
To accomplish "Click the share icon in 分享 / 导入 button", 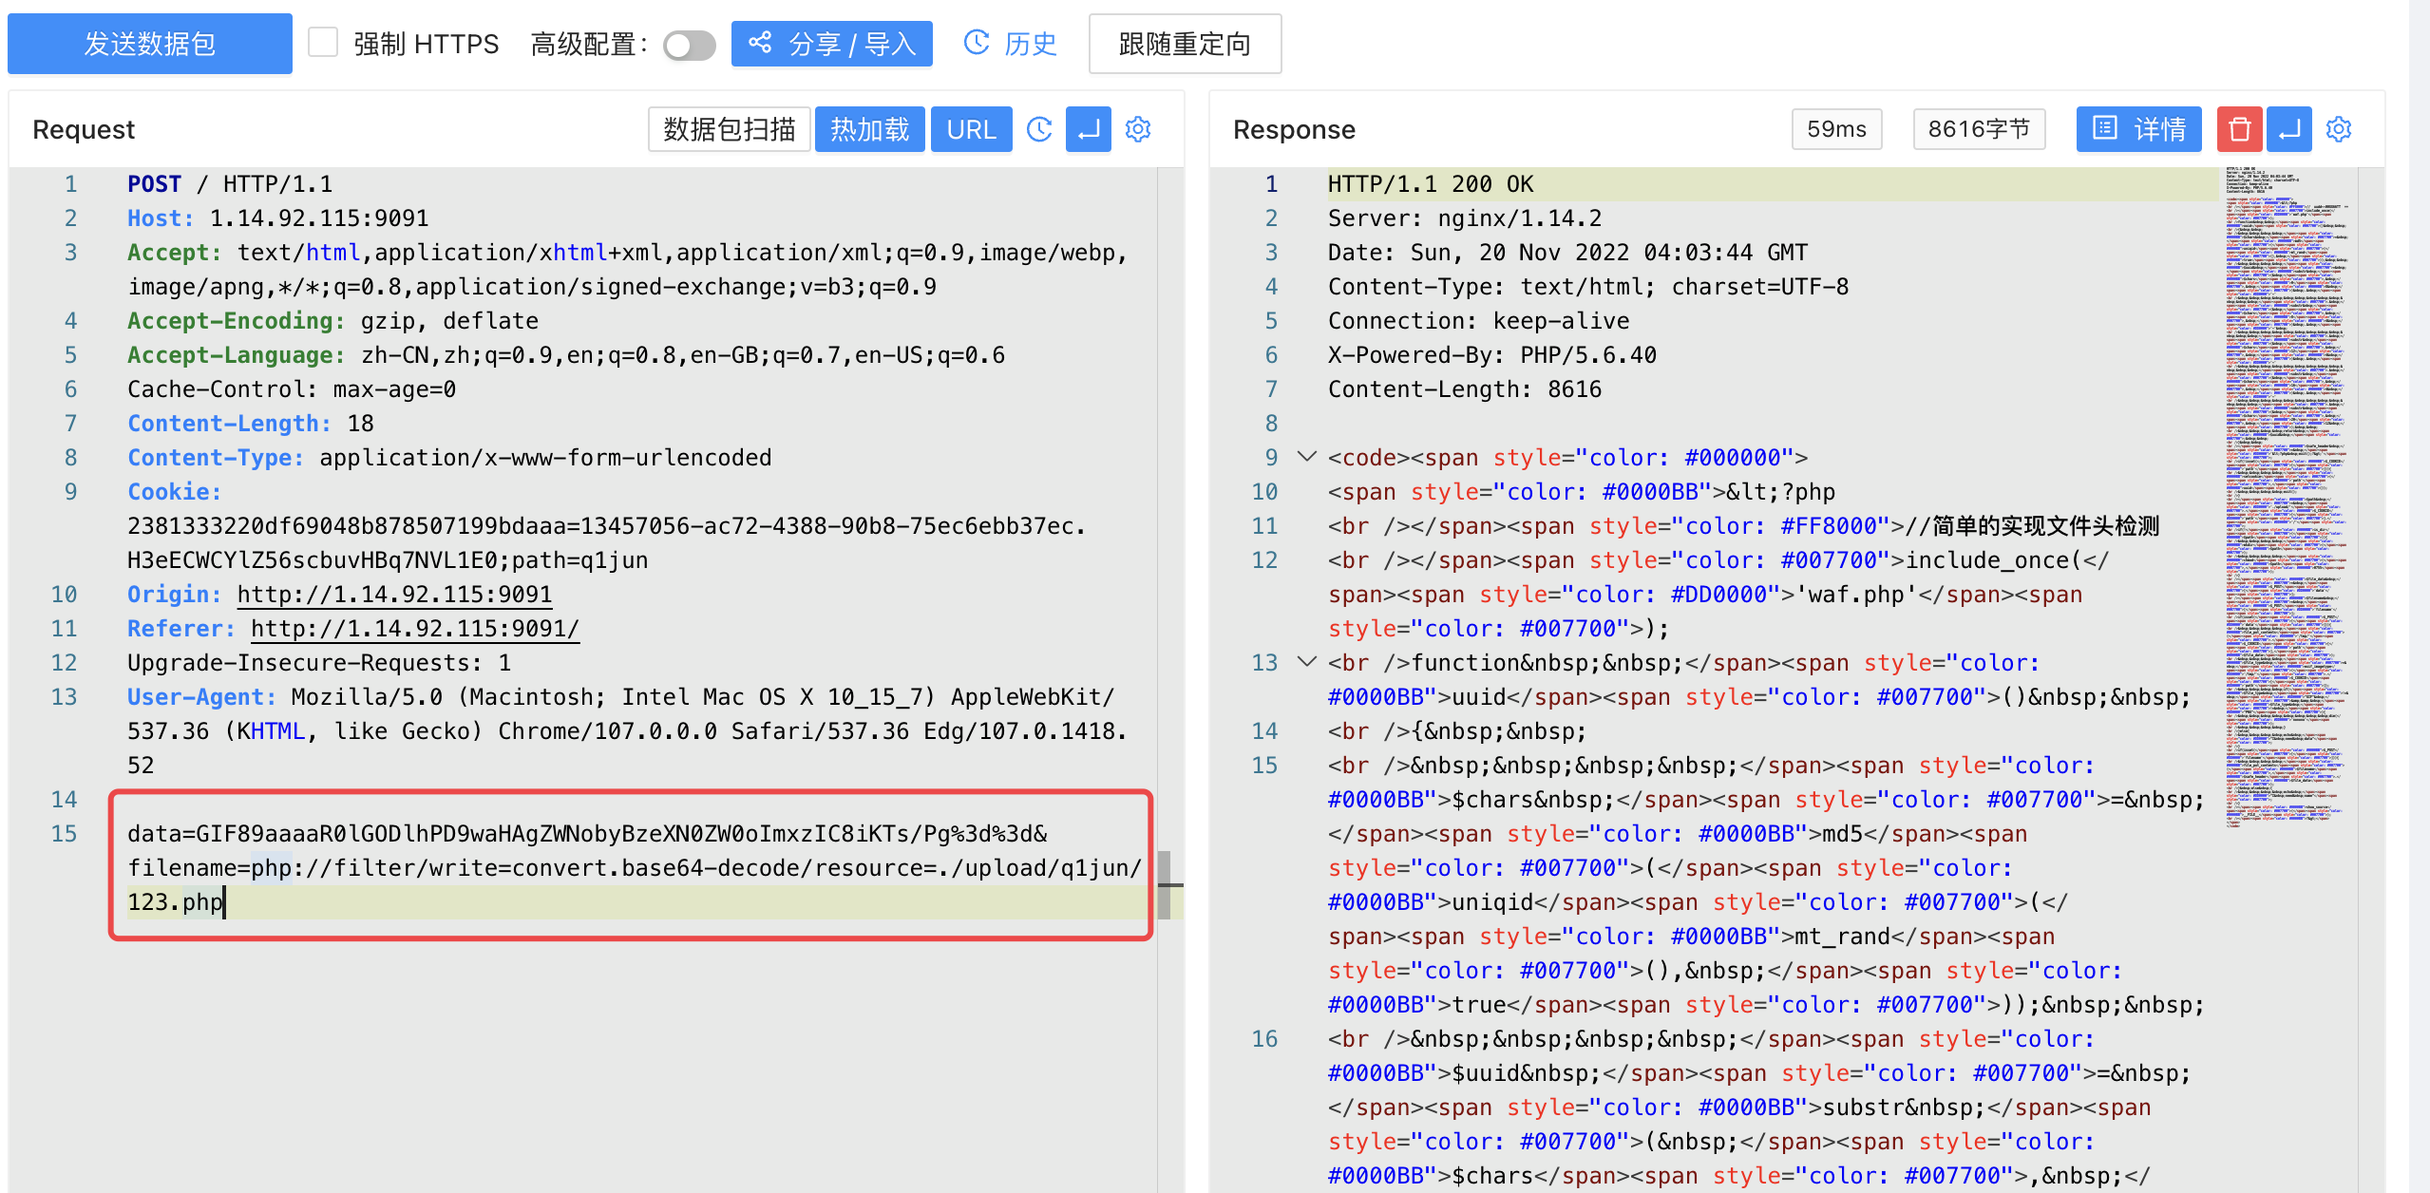I will point(759,43).
